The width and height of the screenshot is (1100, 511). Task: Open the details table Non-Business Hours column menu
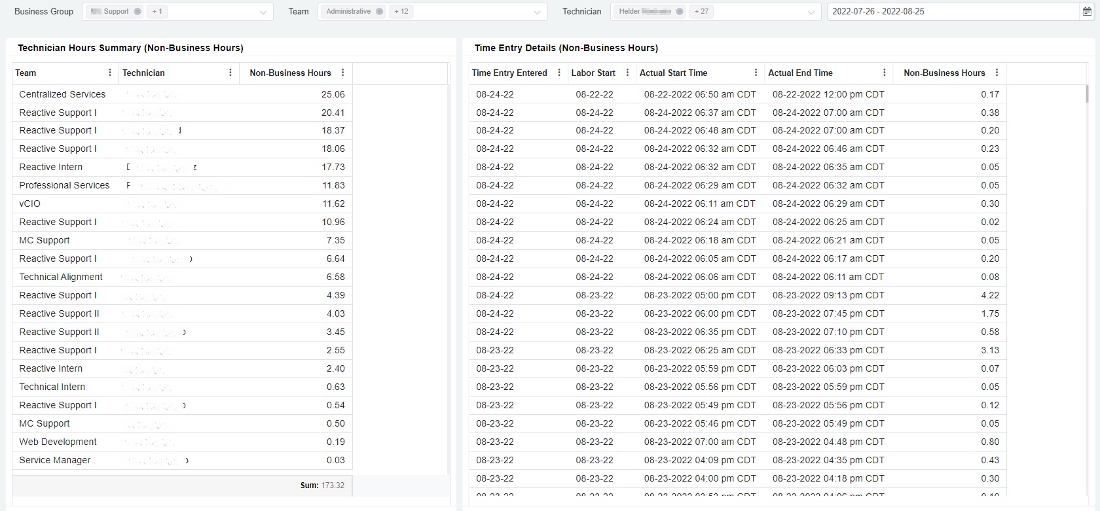[x=997, y=73]
